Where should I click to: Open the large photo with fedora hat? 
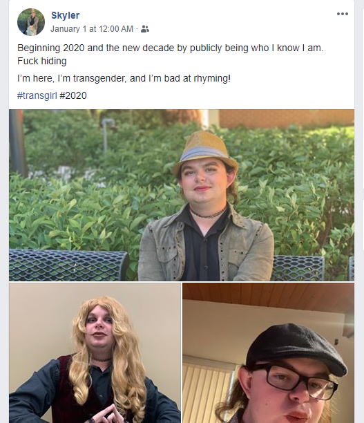coord(182,195)
